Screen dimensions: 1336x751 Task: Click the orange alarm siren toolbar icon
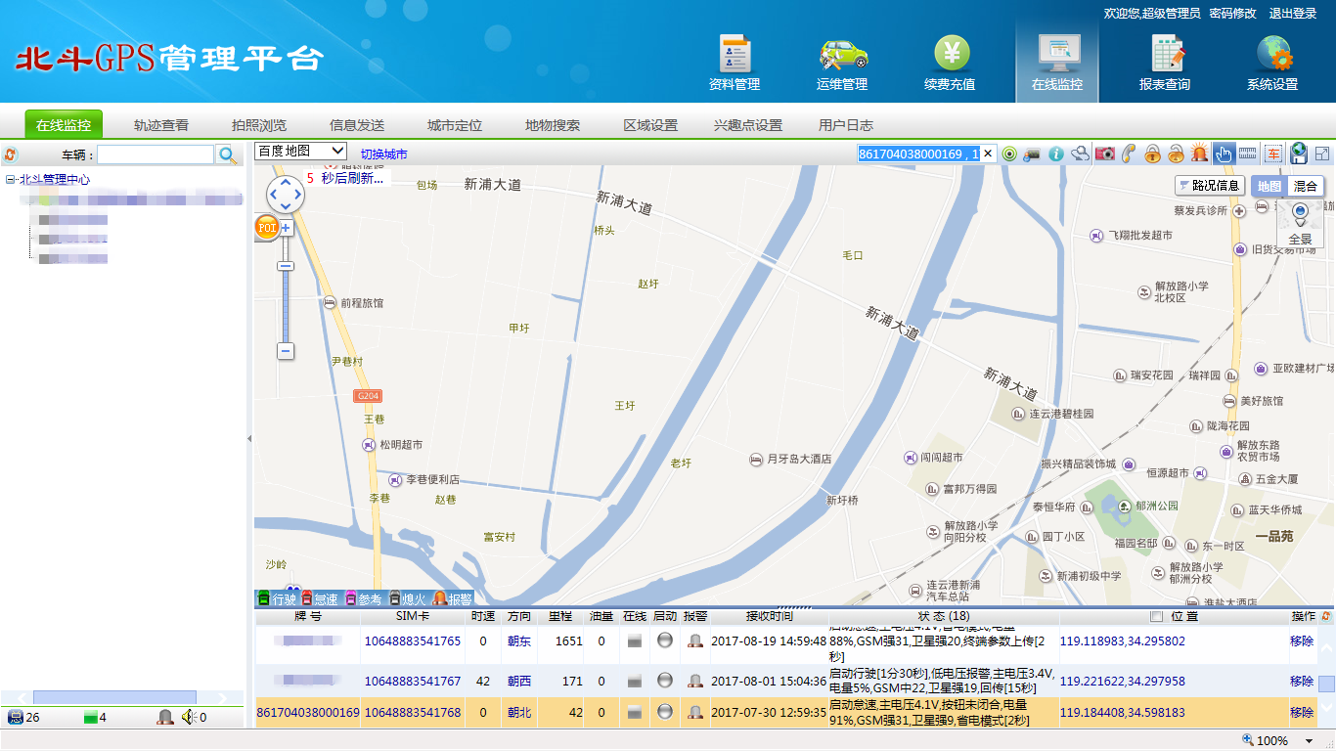click(x=1199, y=154)
